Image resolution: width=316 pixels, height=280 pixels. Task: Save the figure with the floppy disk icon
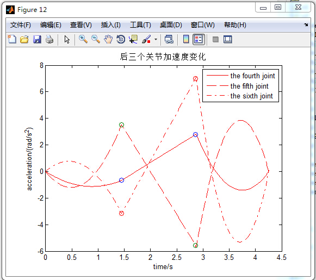coord(37,39)
